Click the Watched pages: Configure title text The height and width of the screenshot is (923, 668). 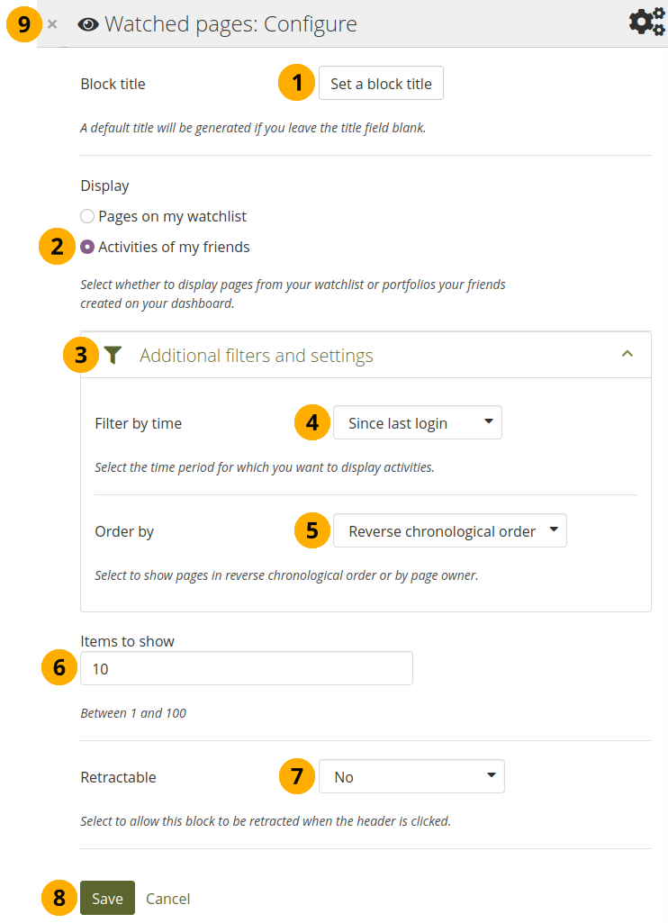(x=230, y=24)
